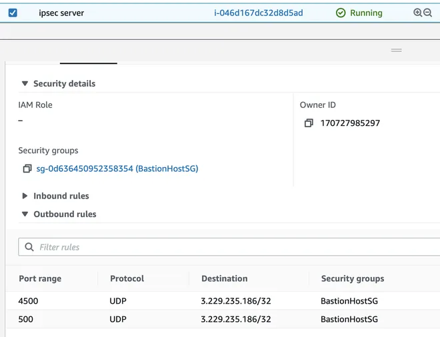Viewport: 440px width, 337px height.
Task: Copy the security group ID
Action: tap(27, 168)
